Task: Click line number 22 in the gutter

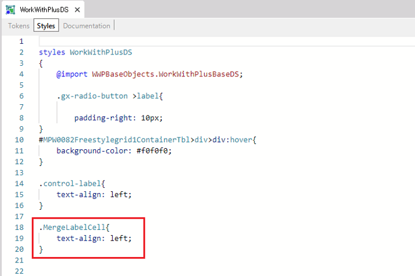Action: pos(20,271)
